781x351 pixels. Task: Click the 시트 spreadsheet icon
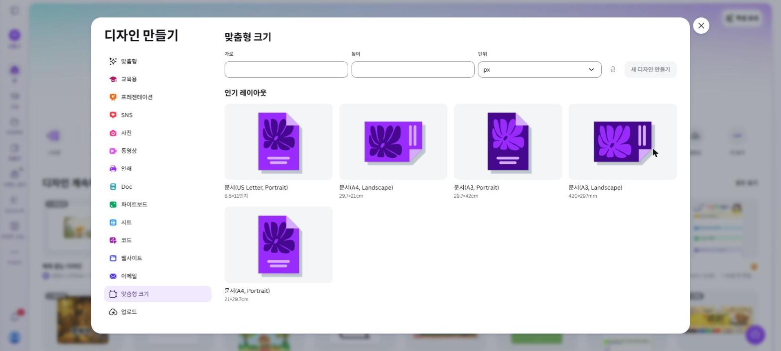coord(113,223)
